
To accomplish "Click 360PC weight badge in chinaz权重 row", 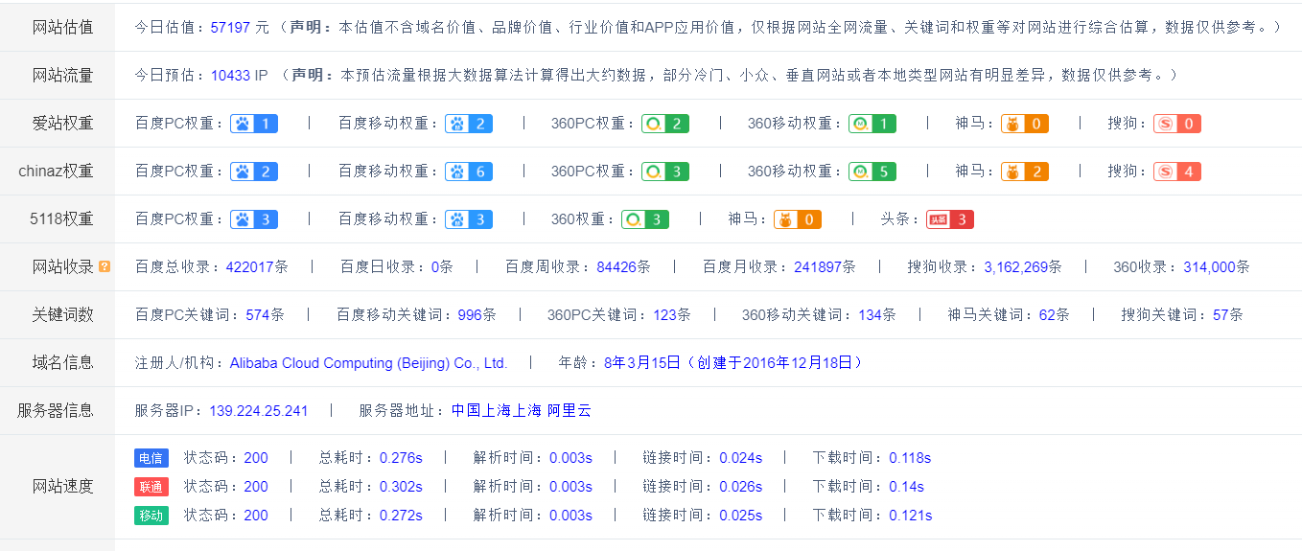I will click(665, 172).
